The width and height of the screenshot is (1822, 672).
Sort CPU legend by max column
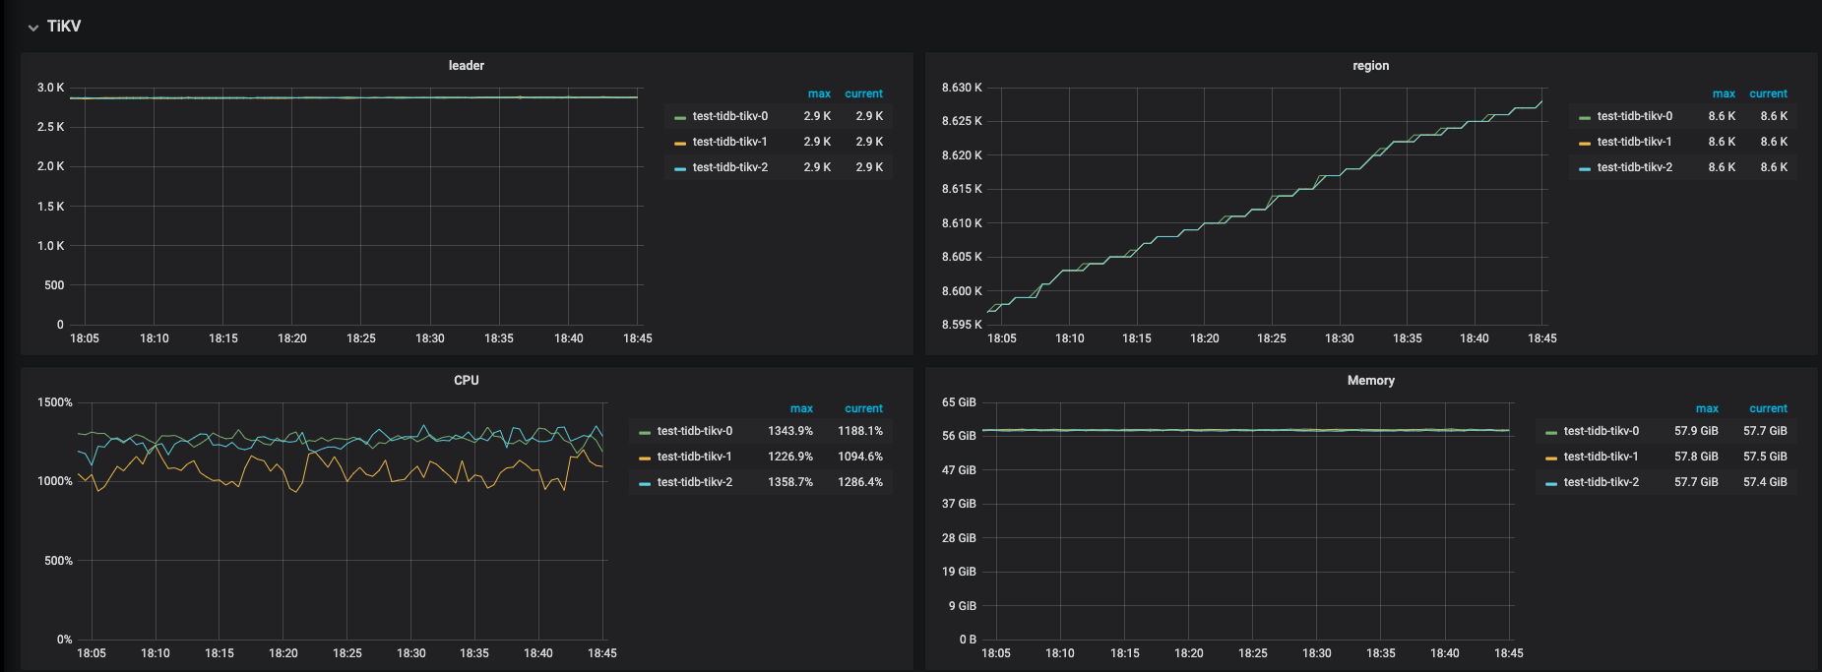pos(801,409)
